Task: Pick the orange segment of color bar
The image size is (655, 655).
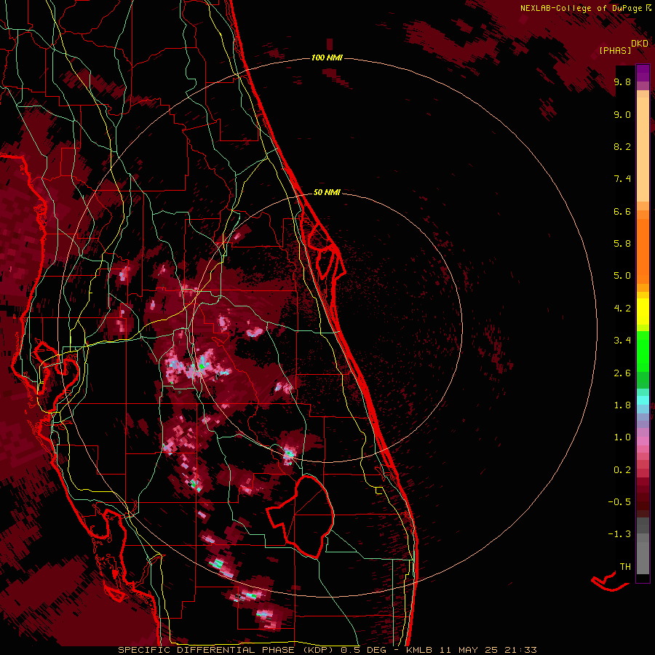Action: point(643,252)
